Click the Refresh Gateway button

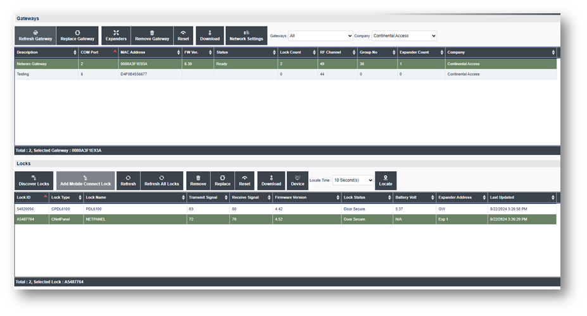(x=35, y=35)
